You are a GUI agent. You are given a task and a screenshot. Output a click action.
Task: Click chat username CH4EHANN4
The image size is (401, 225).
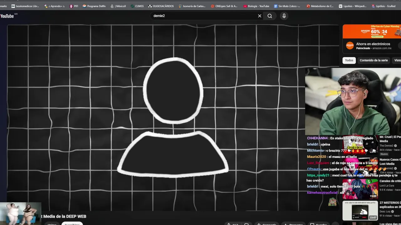click(x=317, y=138)
